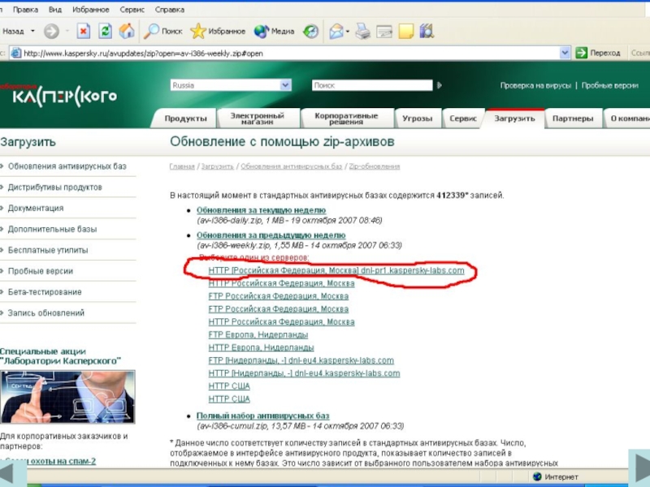Click the search arrow next to Поиск field
650x487 pixels.
coord(440,85)
